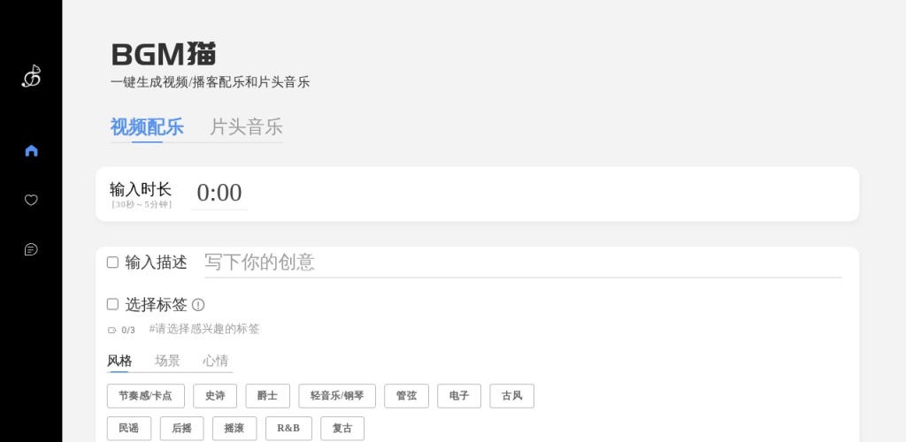Viewport: 906px width, 442px height.
Task: Select the 轻音乐/钢琴 tag
Action: [x=337, y=396]
